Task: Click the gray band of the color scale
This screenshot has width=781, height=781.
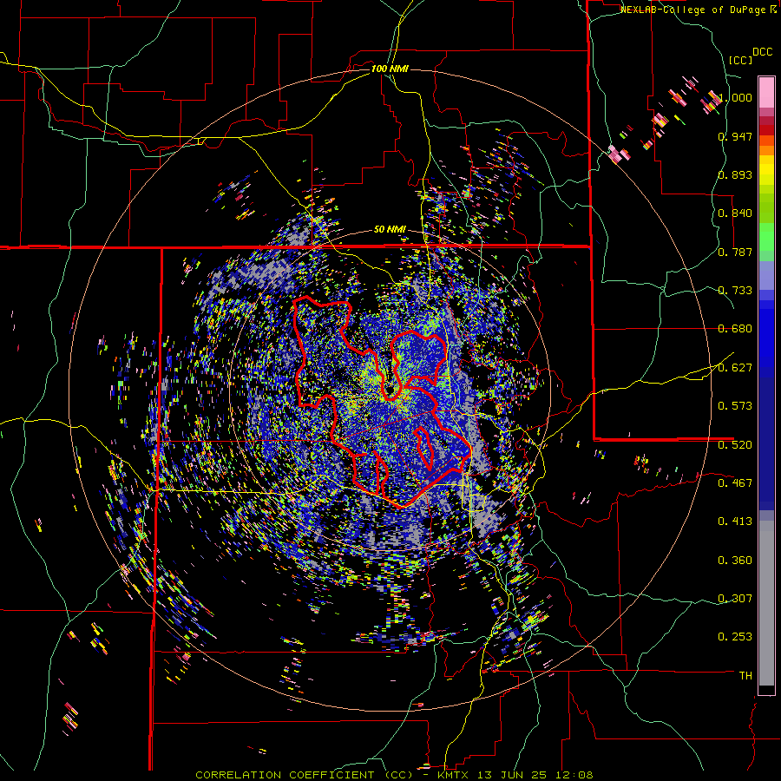Action: 766,603
